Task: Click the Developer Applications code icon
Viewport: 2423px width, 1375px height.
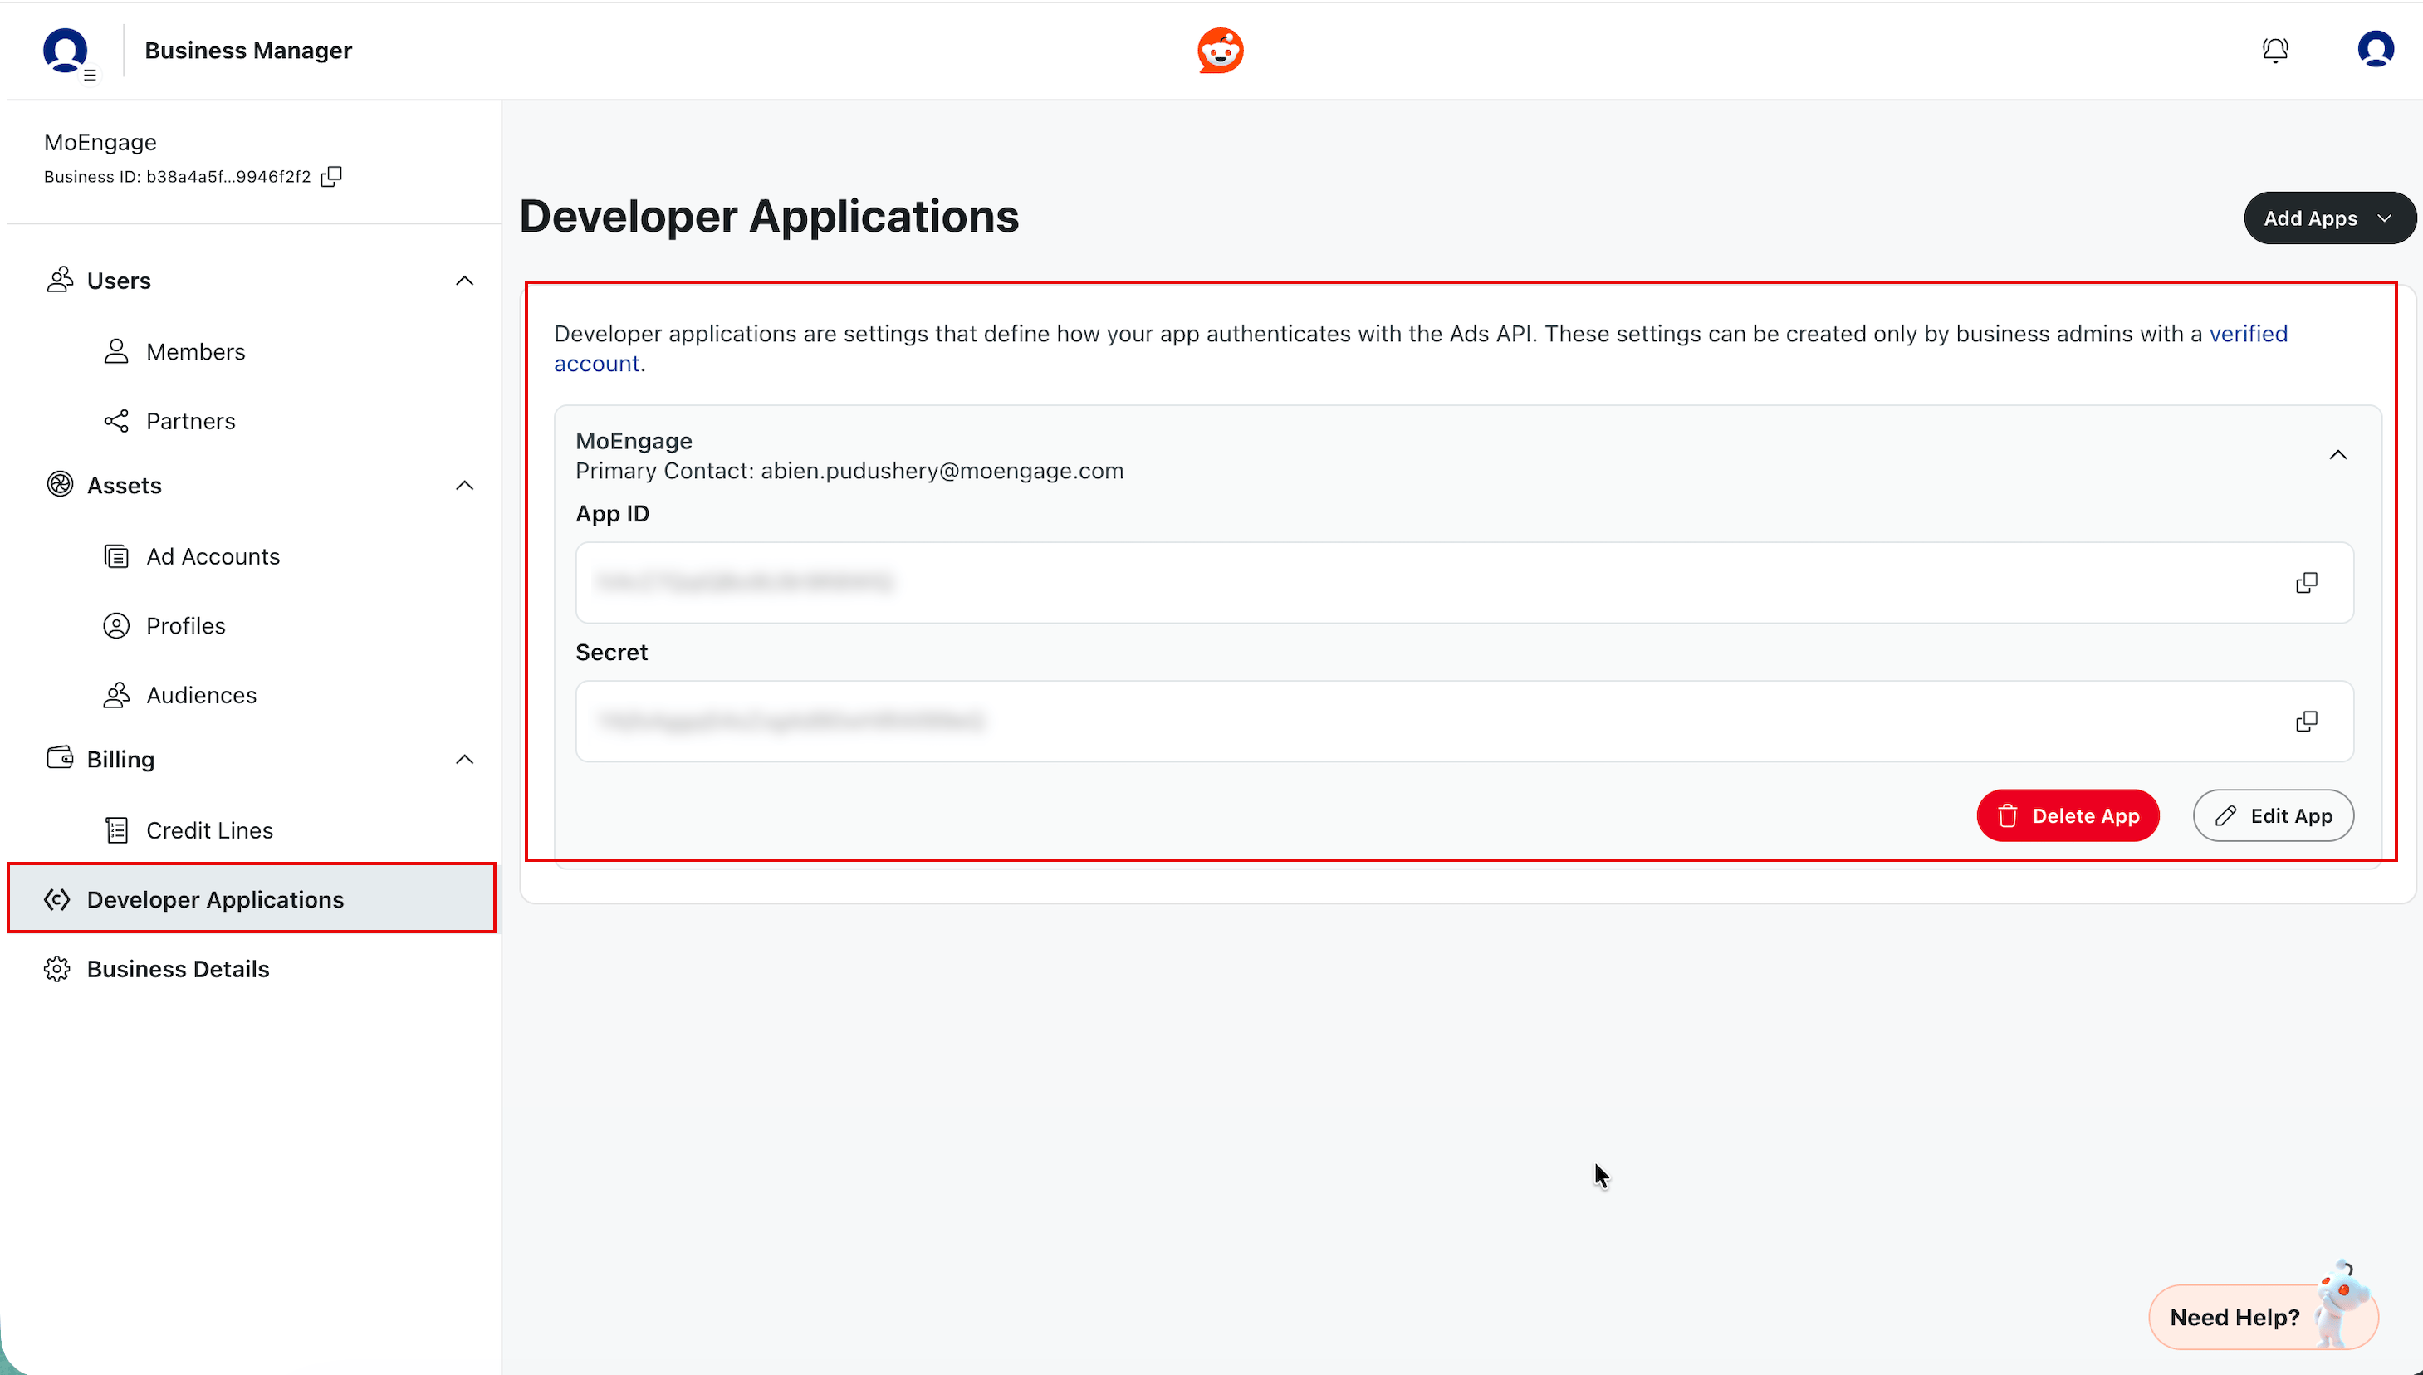Action: tap(56, 899)
